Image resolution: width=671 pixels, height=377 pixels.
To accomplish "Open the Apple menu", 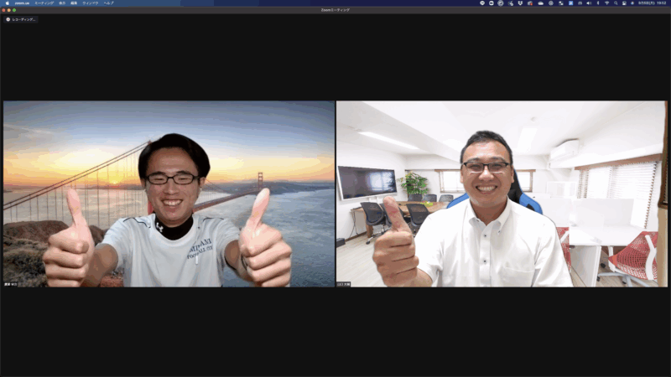I will click(7, 3).
